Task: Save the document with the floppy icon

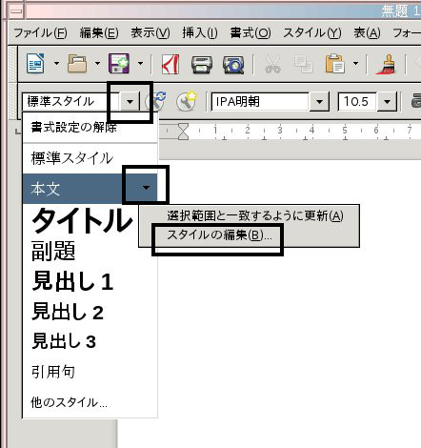Action: tap(119, 64)
